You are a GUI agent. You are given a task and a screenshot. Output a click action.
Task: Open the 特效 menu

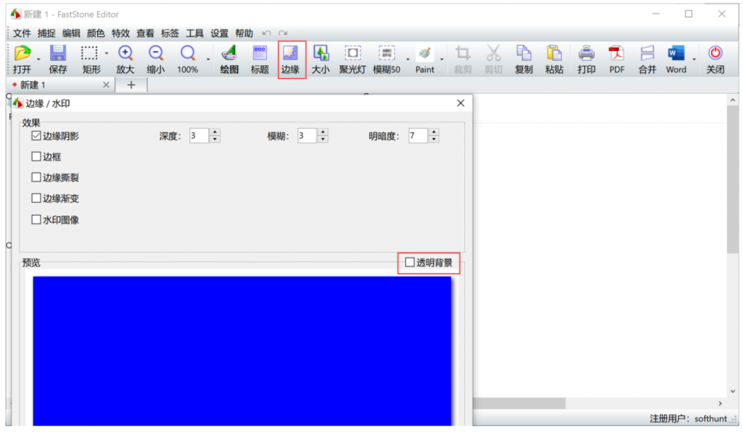pyautogui.click(x=120, y=33)
